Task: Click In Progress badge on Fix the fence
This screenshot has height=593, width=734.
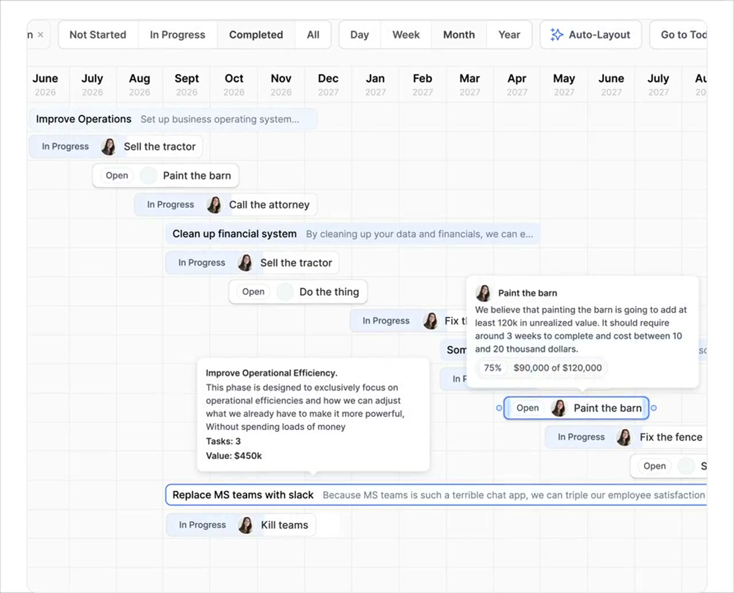Action: point(581,437)
